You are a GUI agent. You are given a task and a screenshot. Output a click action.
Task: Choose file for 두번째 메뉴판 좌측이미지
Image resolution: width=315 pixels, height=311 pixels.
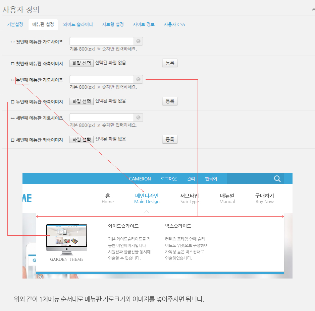click(x=82, y=101)
